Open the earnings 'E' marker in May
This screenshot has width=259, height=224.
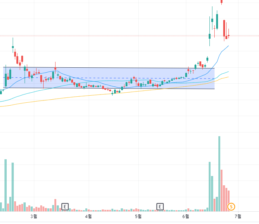pyautogui.click(x=160, y=207)
